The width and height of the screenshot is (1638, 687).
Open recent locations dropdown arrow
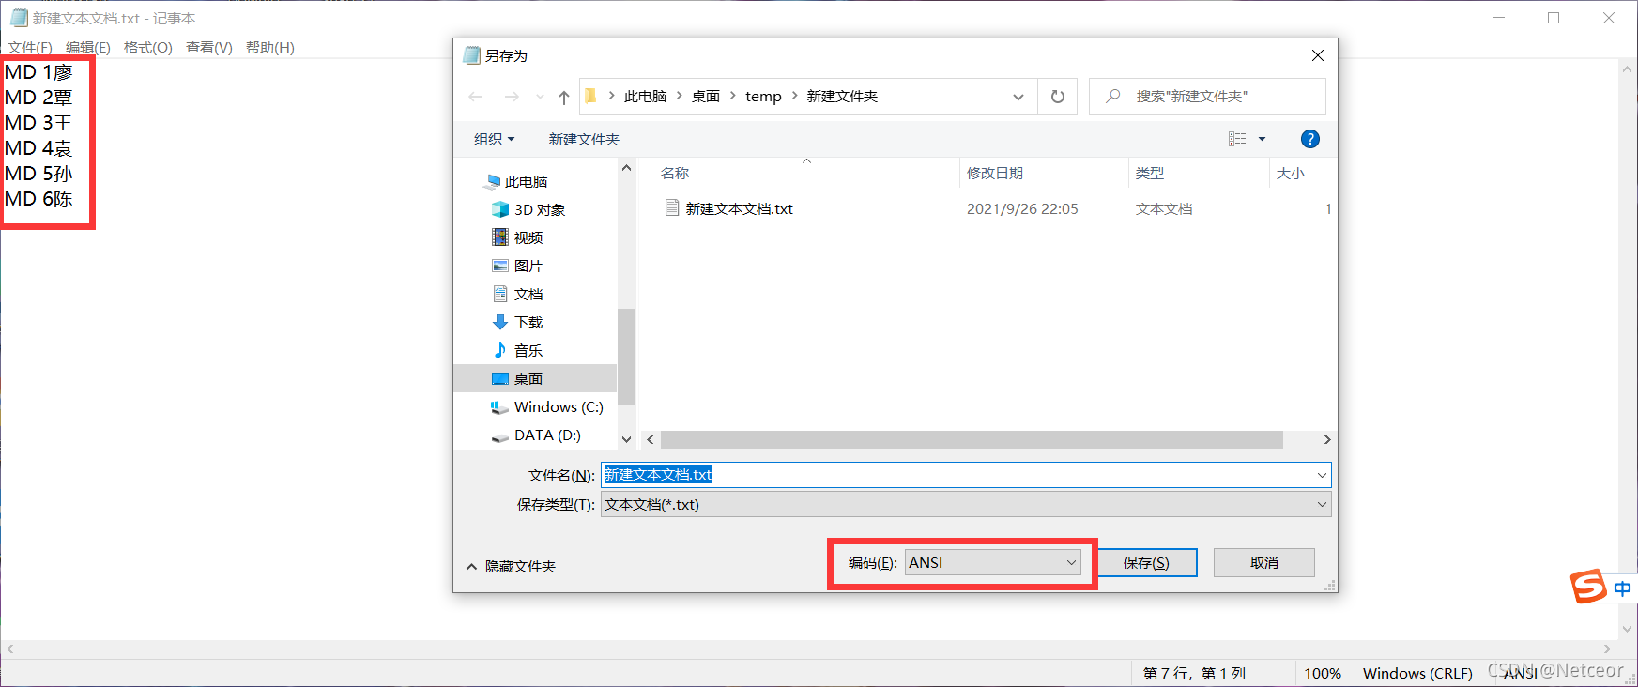[x=540, y=97]
